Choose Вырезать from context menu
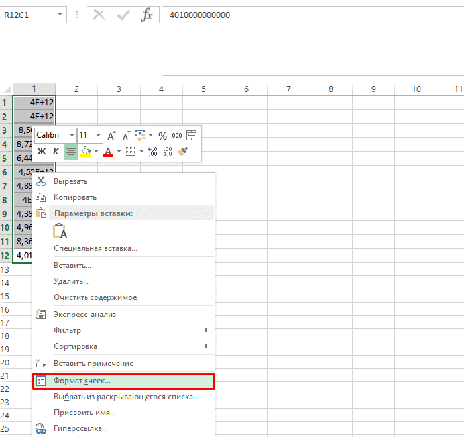 point(124,181)
